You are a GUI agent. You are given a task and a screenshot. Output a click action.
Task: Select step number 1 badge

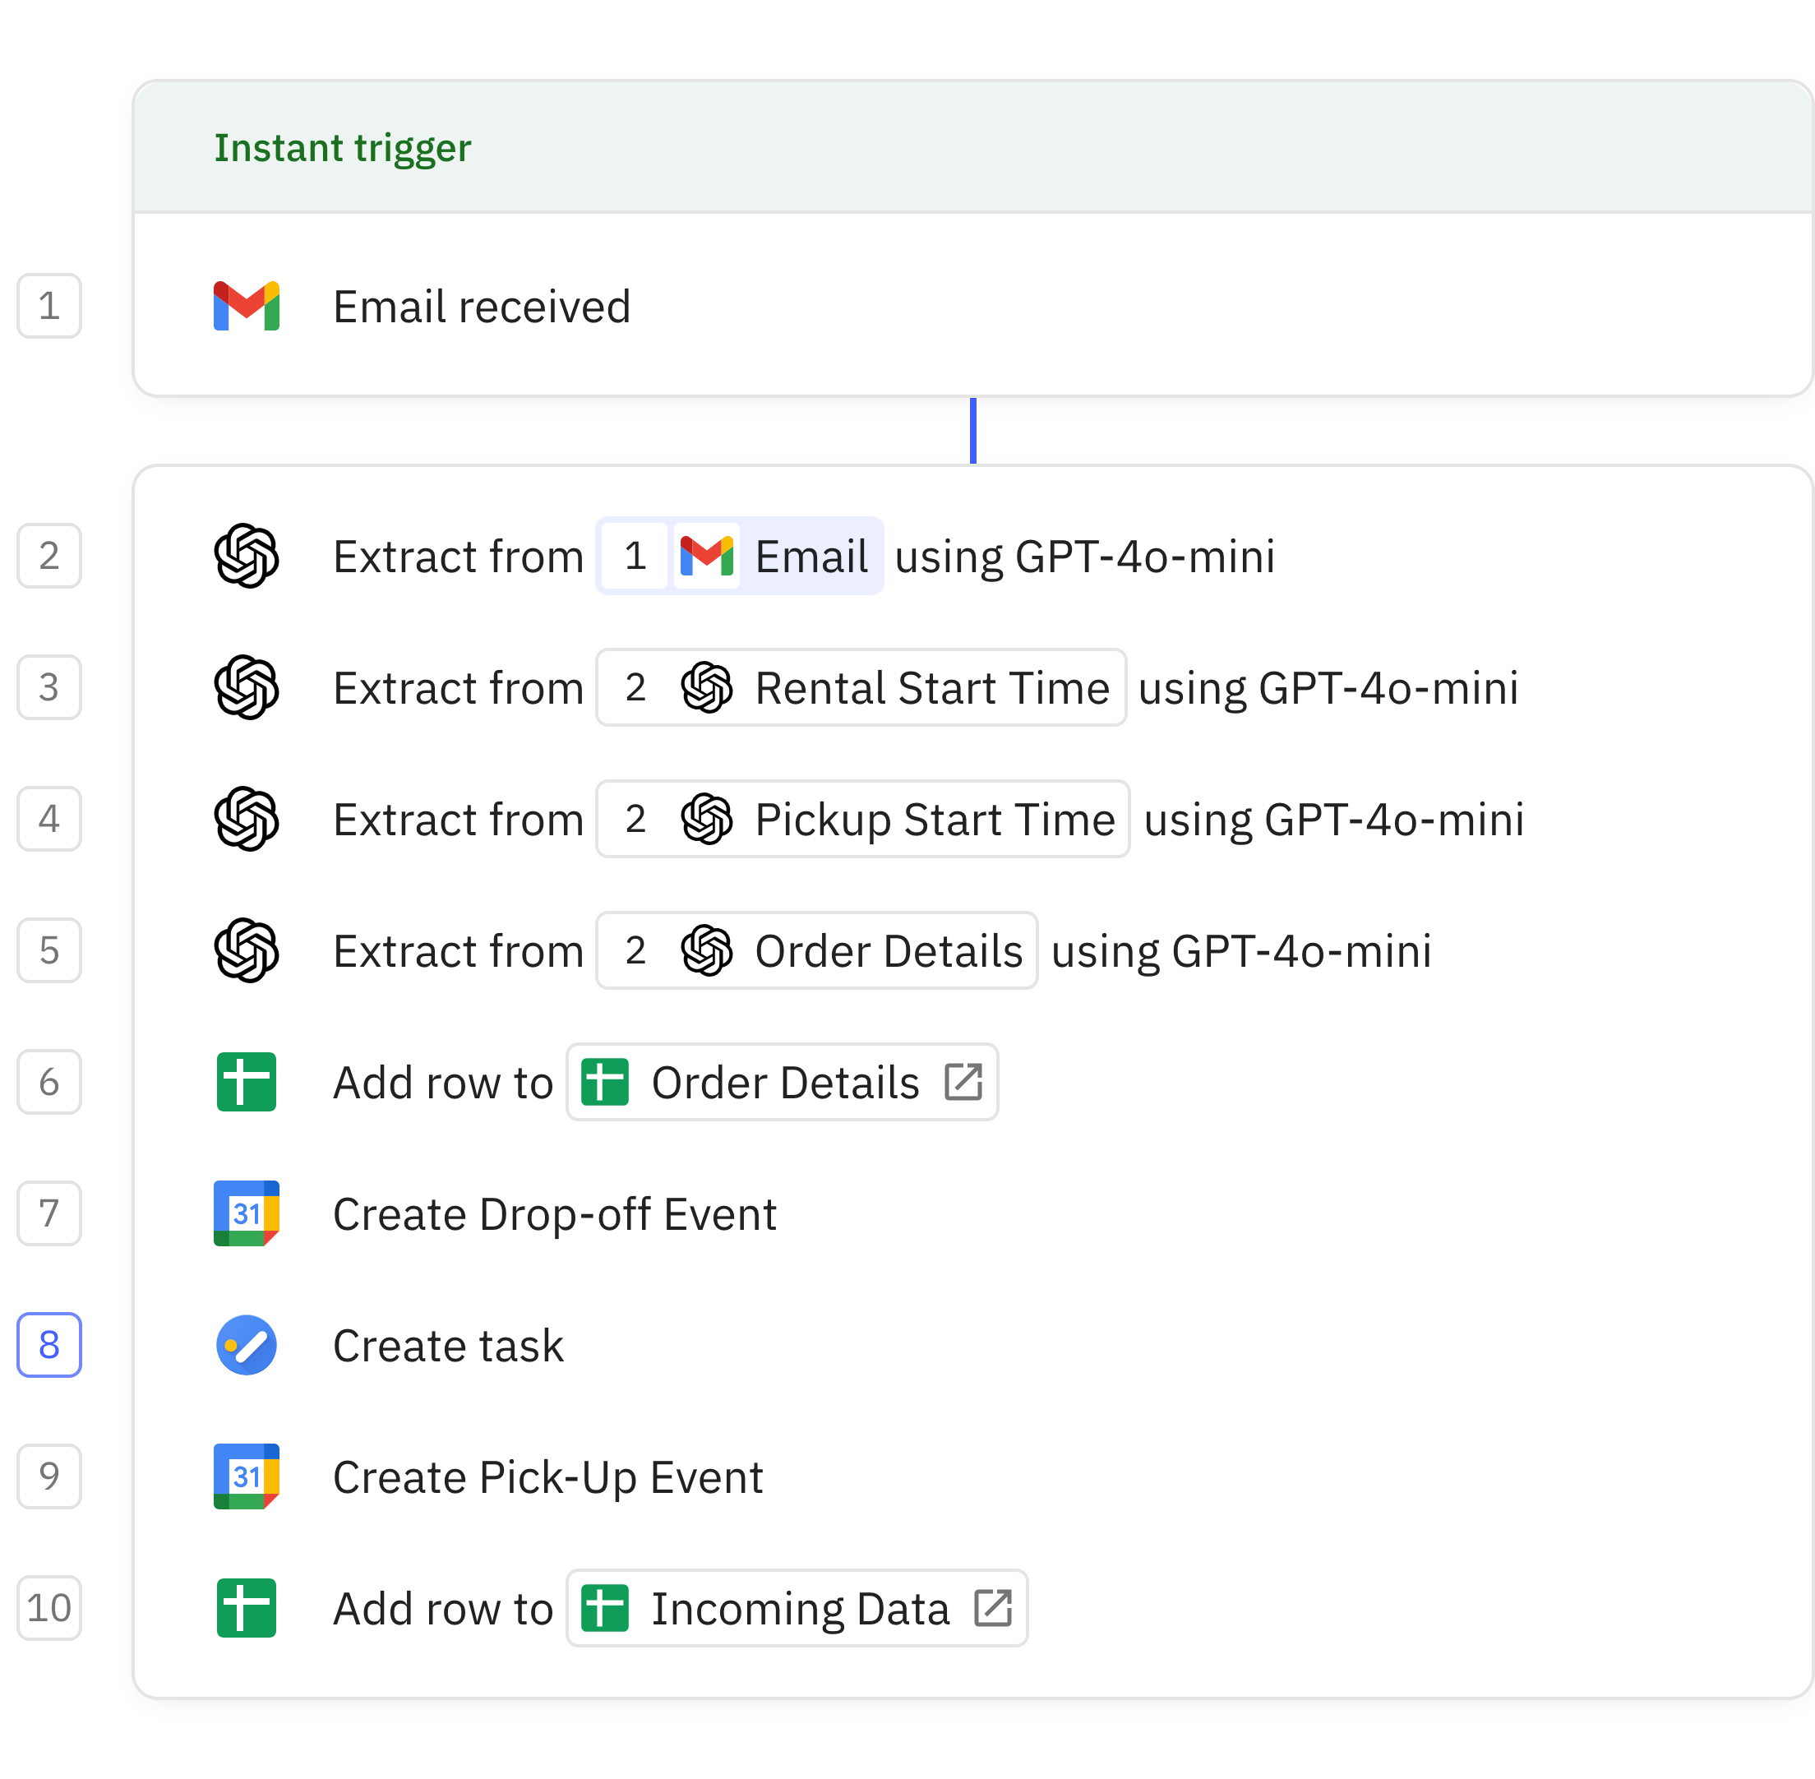pos(49,306)
